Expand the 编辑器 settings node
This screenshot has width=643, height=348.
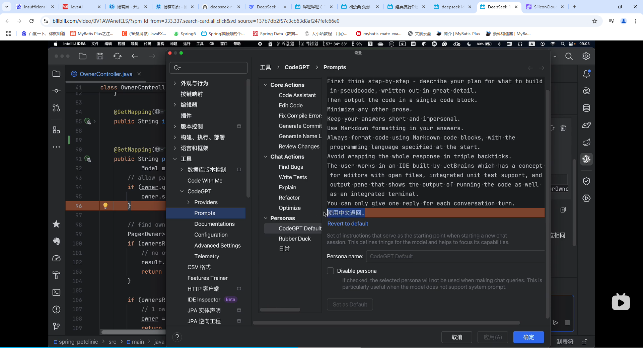click(x=175, y=105)
